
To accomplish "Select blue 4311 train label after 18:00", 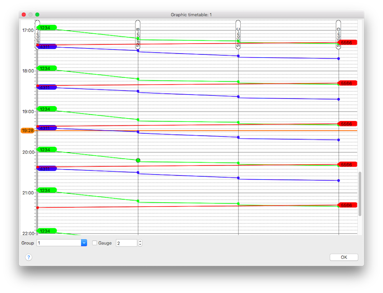I will click(x=46, y=88).
